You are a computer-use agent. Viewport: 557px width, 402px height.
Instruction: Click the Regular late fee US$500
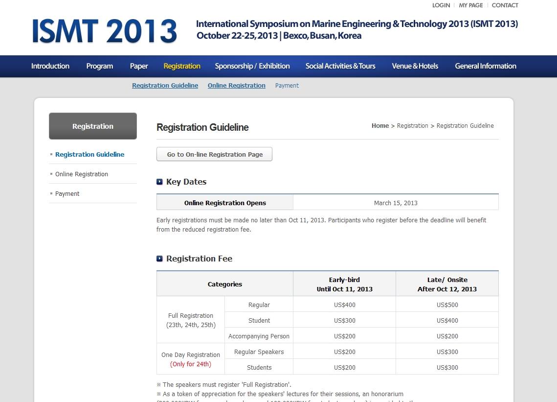[447, 305]
